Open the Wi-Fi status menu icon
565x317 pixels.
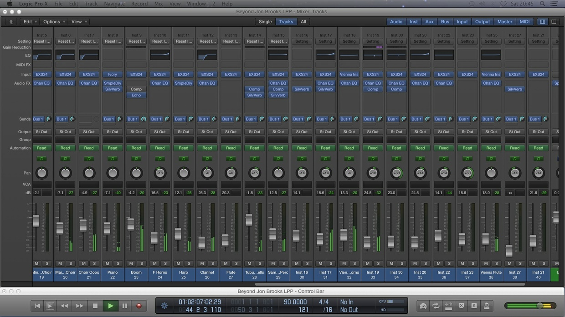(x=503, y=4)
